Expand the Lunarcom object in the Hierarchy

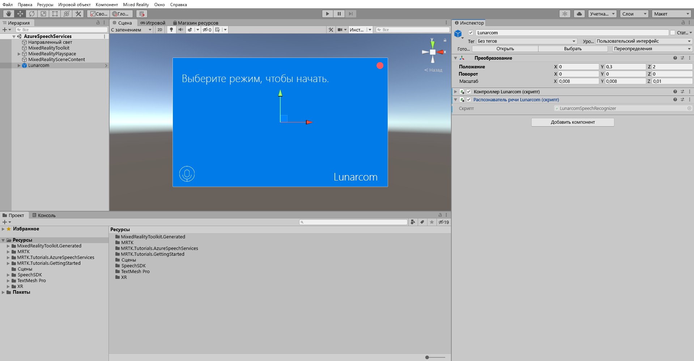pos(19,65)
